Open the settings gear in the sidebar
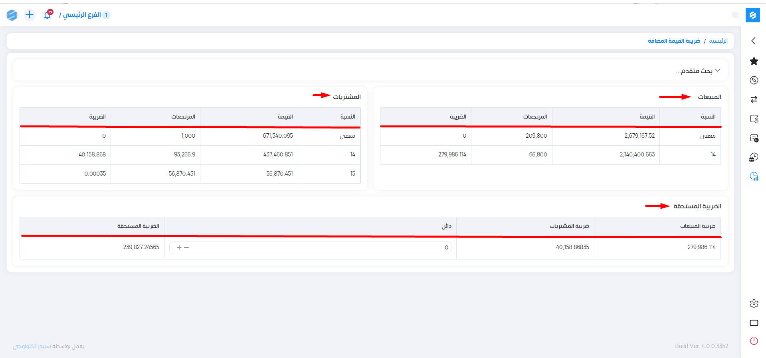The height and width of the screenshot is (358, 766). tap(754, 304)
